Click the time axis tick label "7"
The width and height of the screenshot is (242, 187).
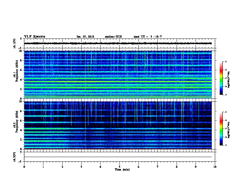click(x=158, y=167)
